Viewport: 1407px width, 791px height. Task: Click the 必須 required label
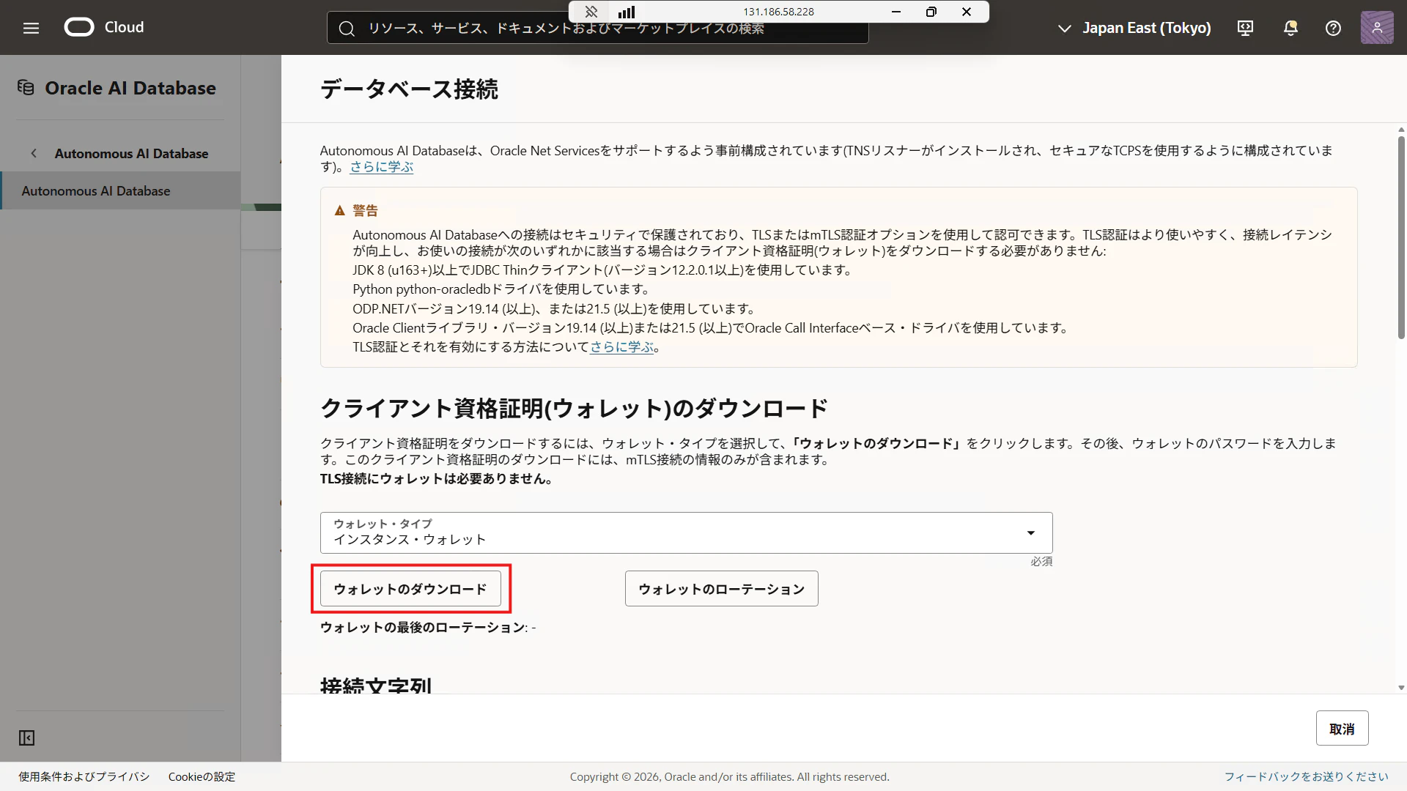(1041, 561)
